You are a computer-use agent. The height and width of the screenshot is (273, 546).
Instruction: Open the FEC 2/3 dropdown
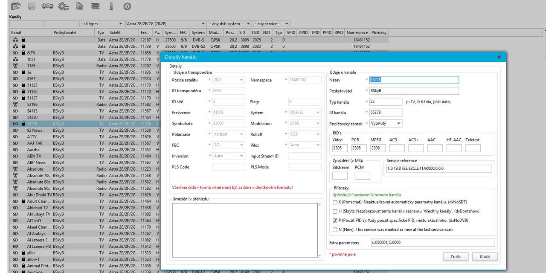[228, 145]
